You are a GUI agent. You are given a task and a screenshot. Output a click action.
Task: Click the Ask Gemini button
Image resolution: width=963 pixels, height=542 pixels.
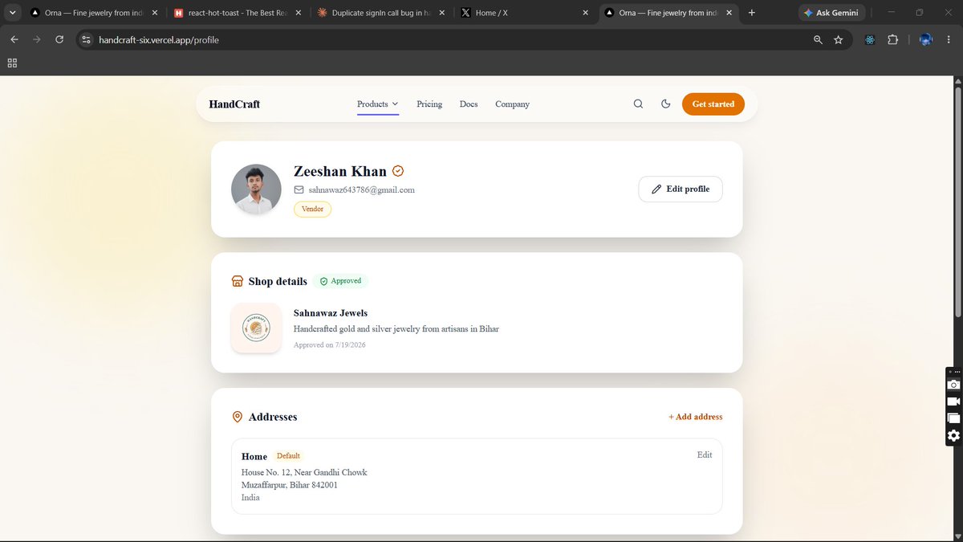[x=831, y=13]
